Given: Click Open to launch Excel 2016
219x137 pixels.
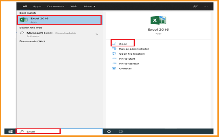Looking at the screenshot, I should (x=123, y=44).
